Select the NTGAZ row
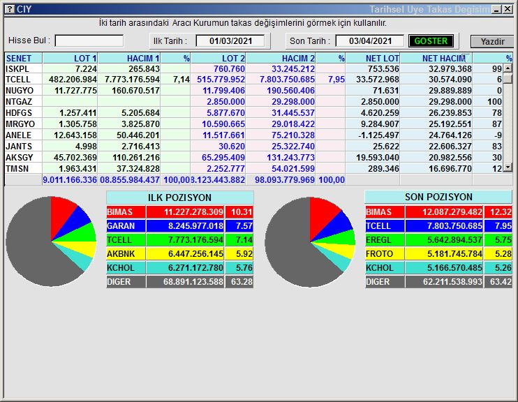 (253, 102)
